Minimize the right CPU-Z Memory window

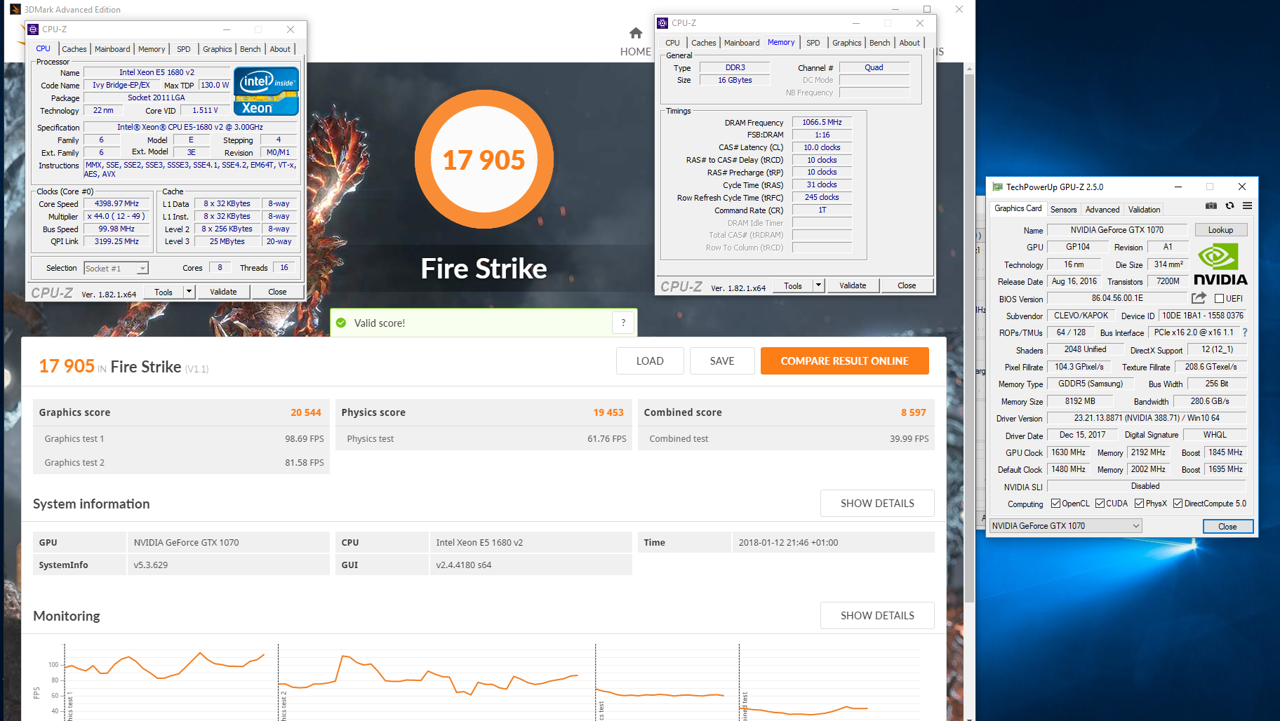point(856,23)
